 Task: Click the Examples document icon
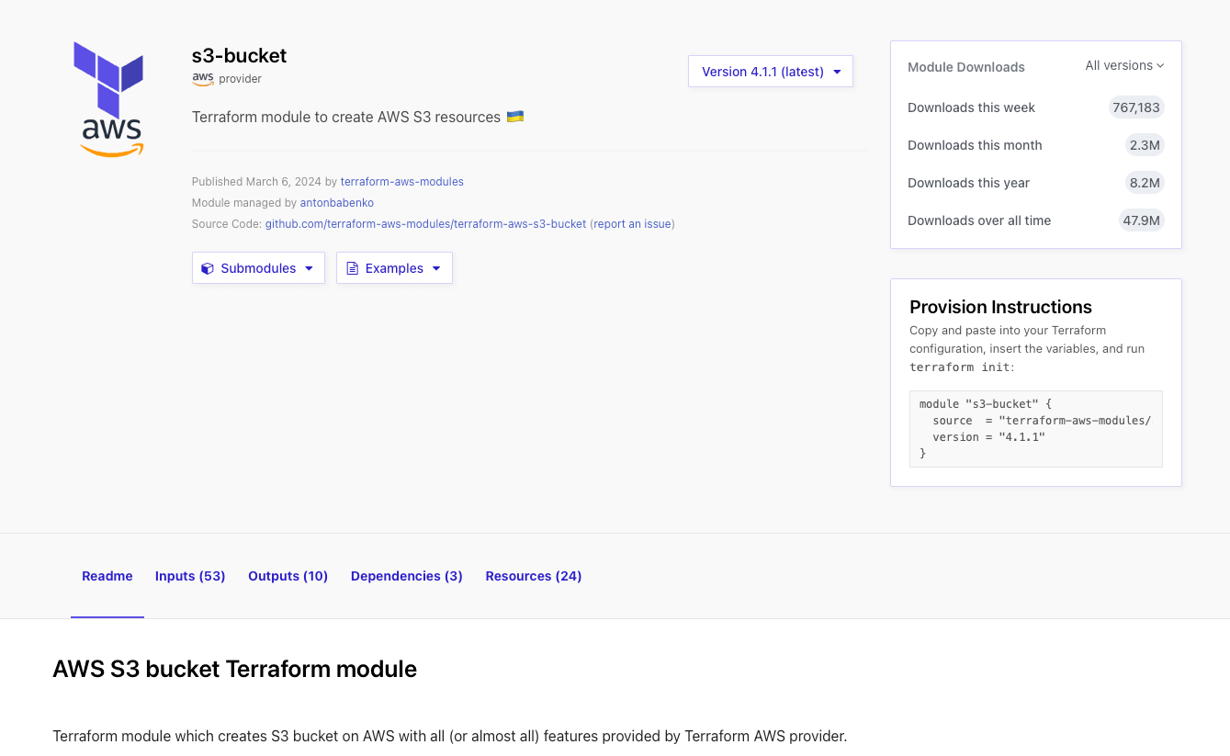tap(352, 267)
